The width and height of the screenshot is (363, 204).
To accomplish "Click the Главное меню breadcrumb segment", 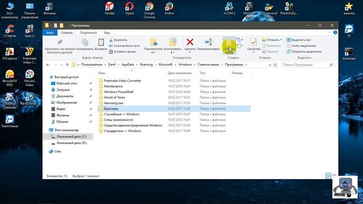I will [208, 65].
